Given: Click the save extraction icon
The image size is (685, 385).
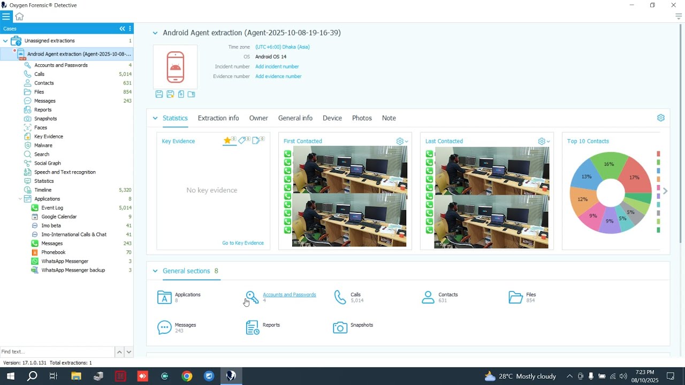Looking at the screenshot, I should pyautogui.click(x=159, y=94).
